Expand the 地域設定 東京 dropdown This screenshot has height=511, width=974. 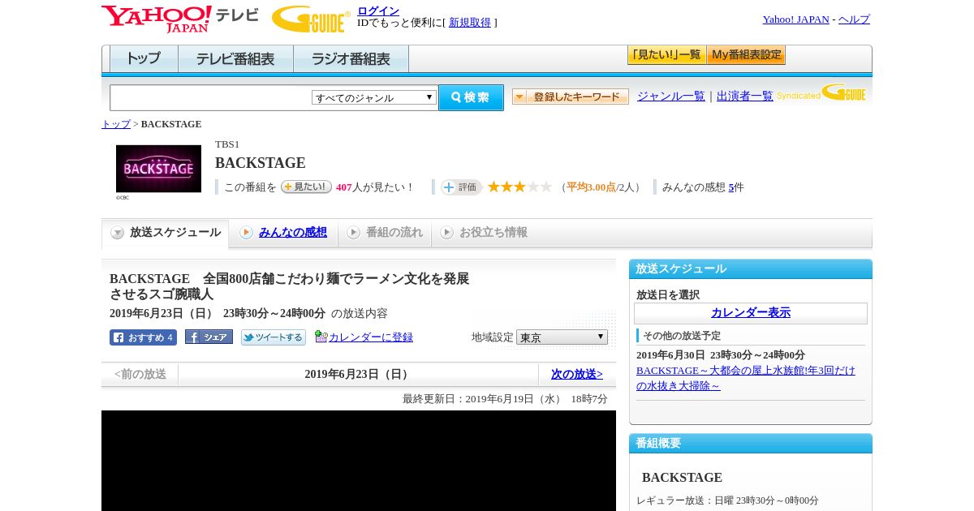562,337
